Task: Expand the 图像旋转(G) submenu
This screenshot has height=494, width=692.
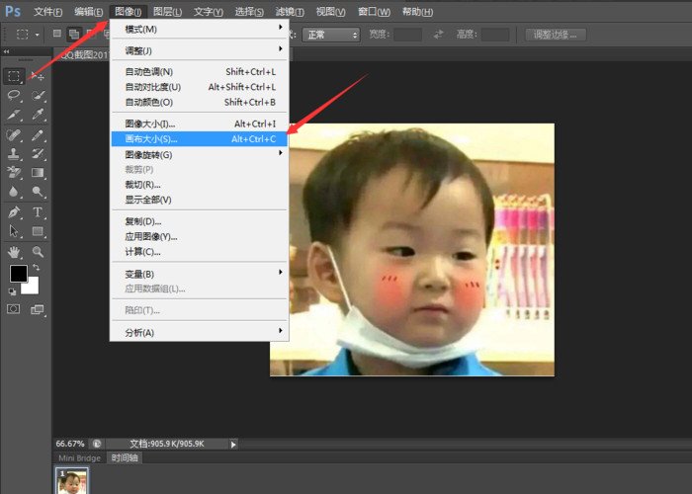Action: pos(199,155)
